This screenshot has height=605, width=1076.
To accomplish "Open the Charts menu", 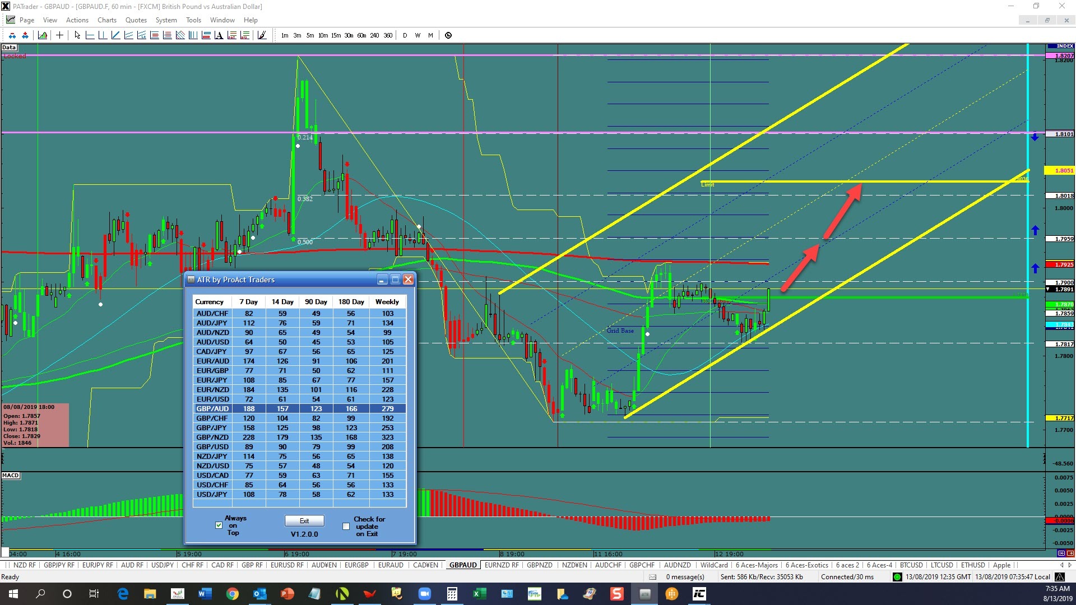I will click(107, 20).
